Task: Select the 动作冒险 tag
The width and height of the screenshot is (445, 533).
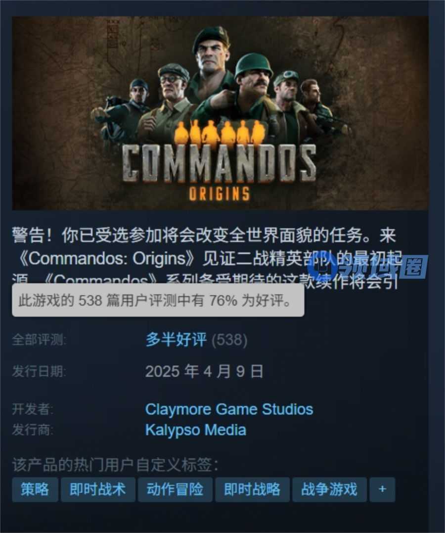Action: (175, 489)
